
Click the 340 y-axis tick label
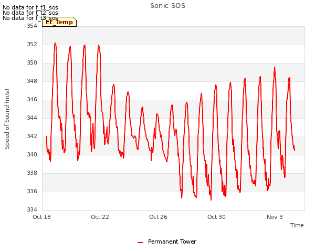click(x=32, y=154)
